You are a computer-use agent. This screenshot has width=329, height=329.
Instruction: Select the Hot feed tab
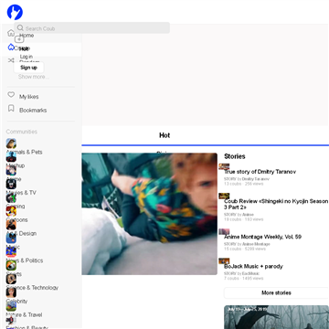164,135
